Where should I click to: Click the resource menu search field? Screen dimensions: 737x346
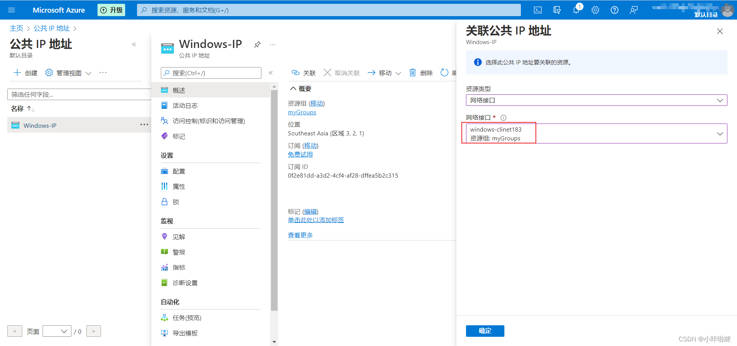click(x=211, y=73)
